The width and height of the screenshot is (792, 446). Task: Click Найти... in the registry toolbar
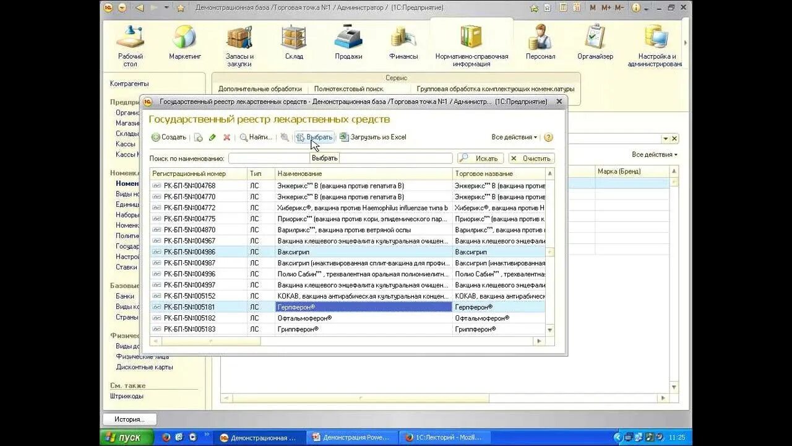coord(256,138)
